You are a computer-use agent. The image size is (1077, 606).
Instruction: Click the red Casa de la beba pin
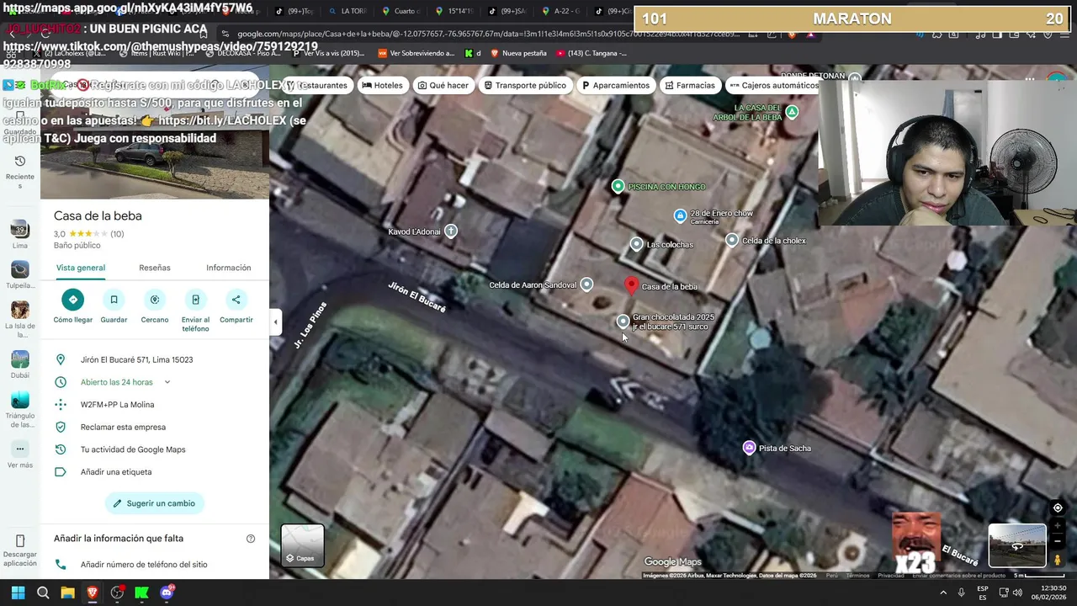click(631, 284)
